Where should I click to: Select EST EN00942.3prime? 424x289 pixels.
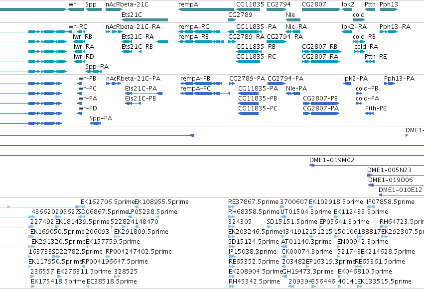pos(363,242)
